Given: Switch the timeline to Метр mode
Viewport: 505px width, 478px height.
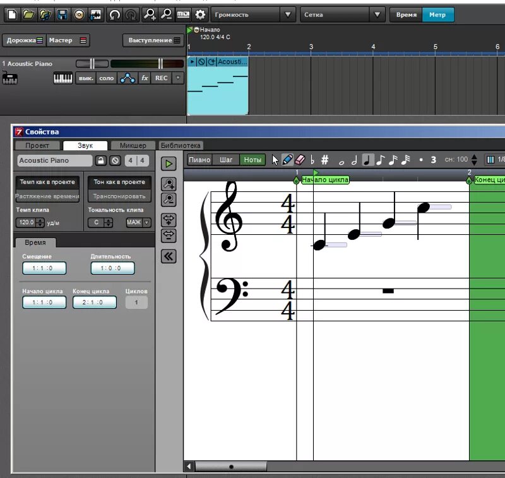Looking at the screenshot, I should pyautogui.click(x=437, y=15).
